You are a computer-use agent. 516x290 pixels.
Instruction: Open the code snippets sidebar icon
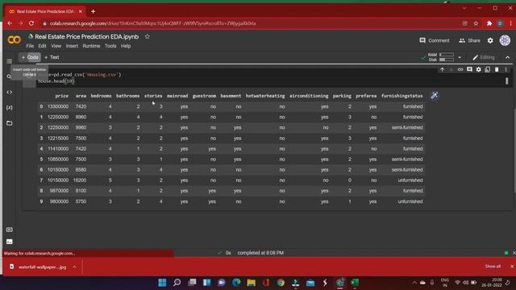pos(9,92)
